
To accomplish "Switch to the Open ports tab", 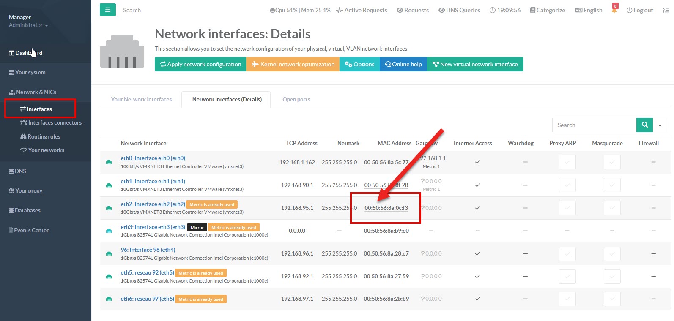I will [296, 100].
